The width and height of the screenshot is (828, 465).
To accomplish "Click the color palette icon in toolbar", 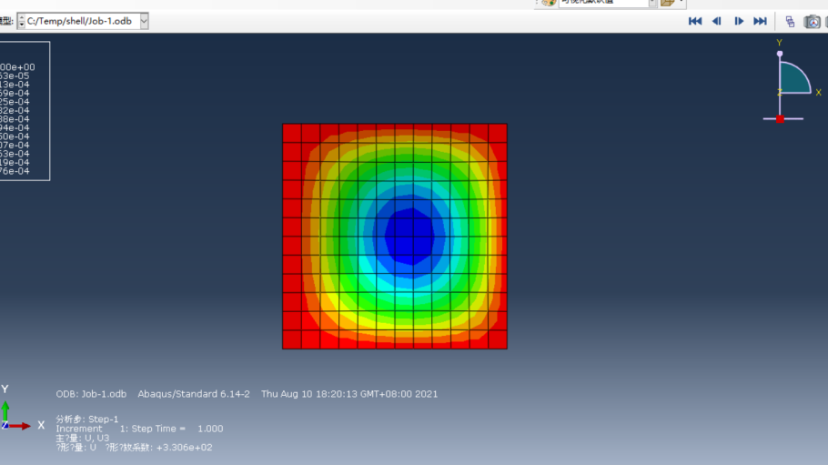I will pos(549,3).
